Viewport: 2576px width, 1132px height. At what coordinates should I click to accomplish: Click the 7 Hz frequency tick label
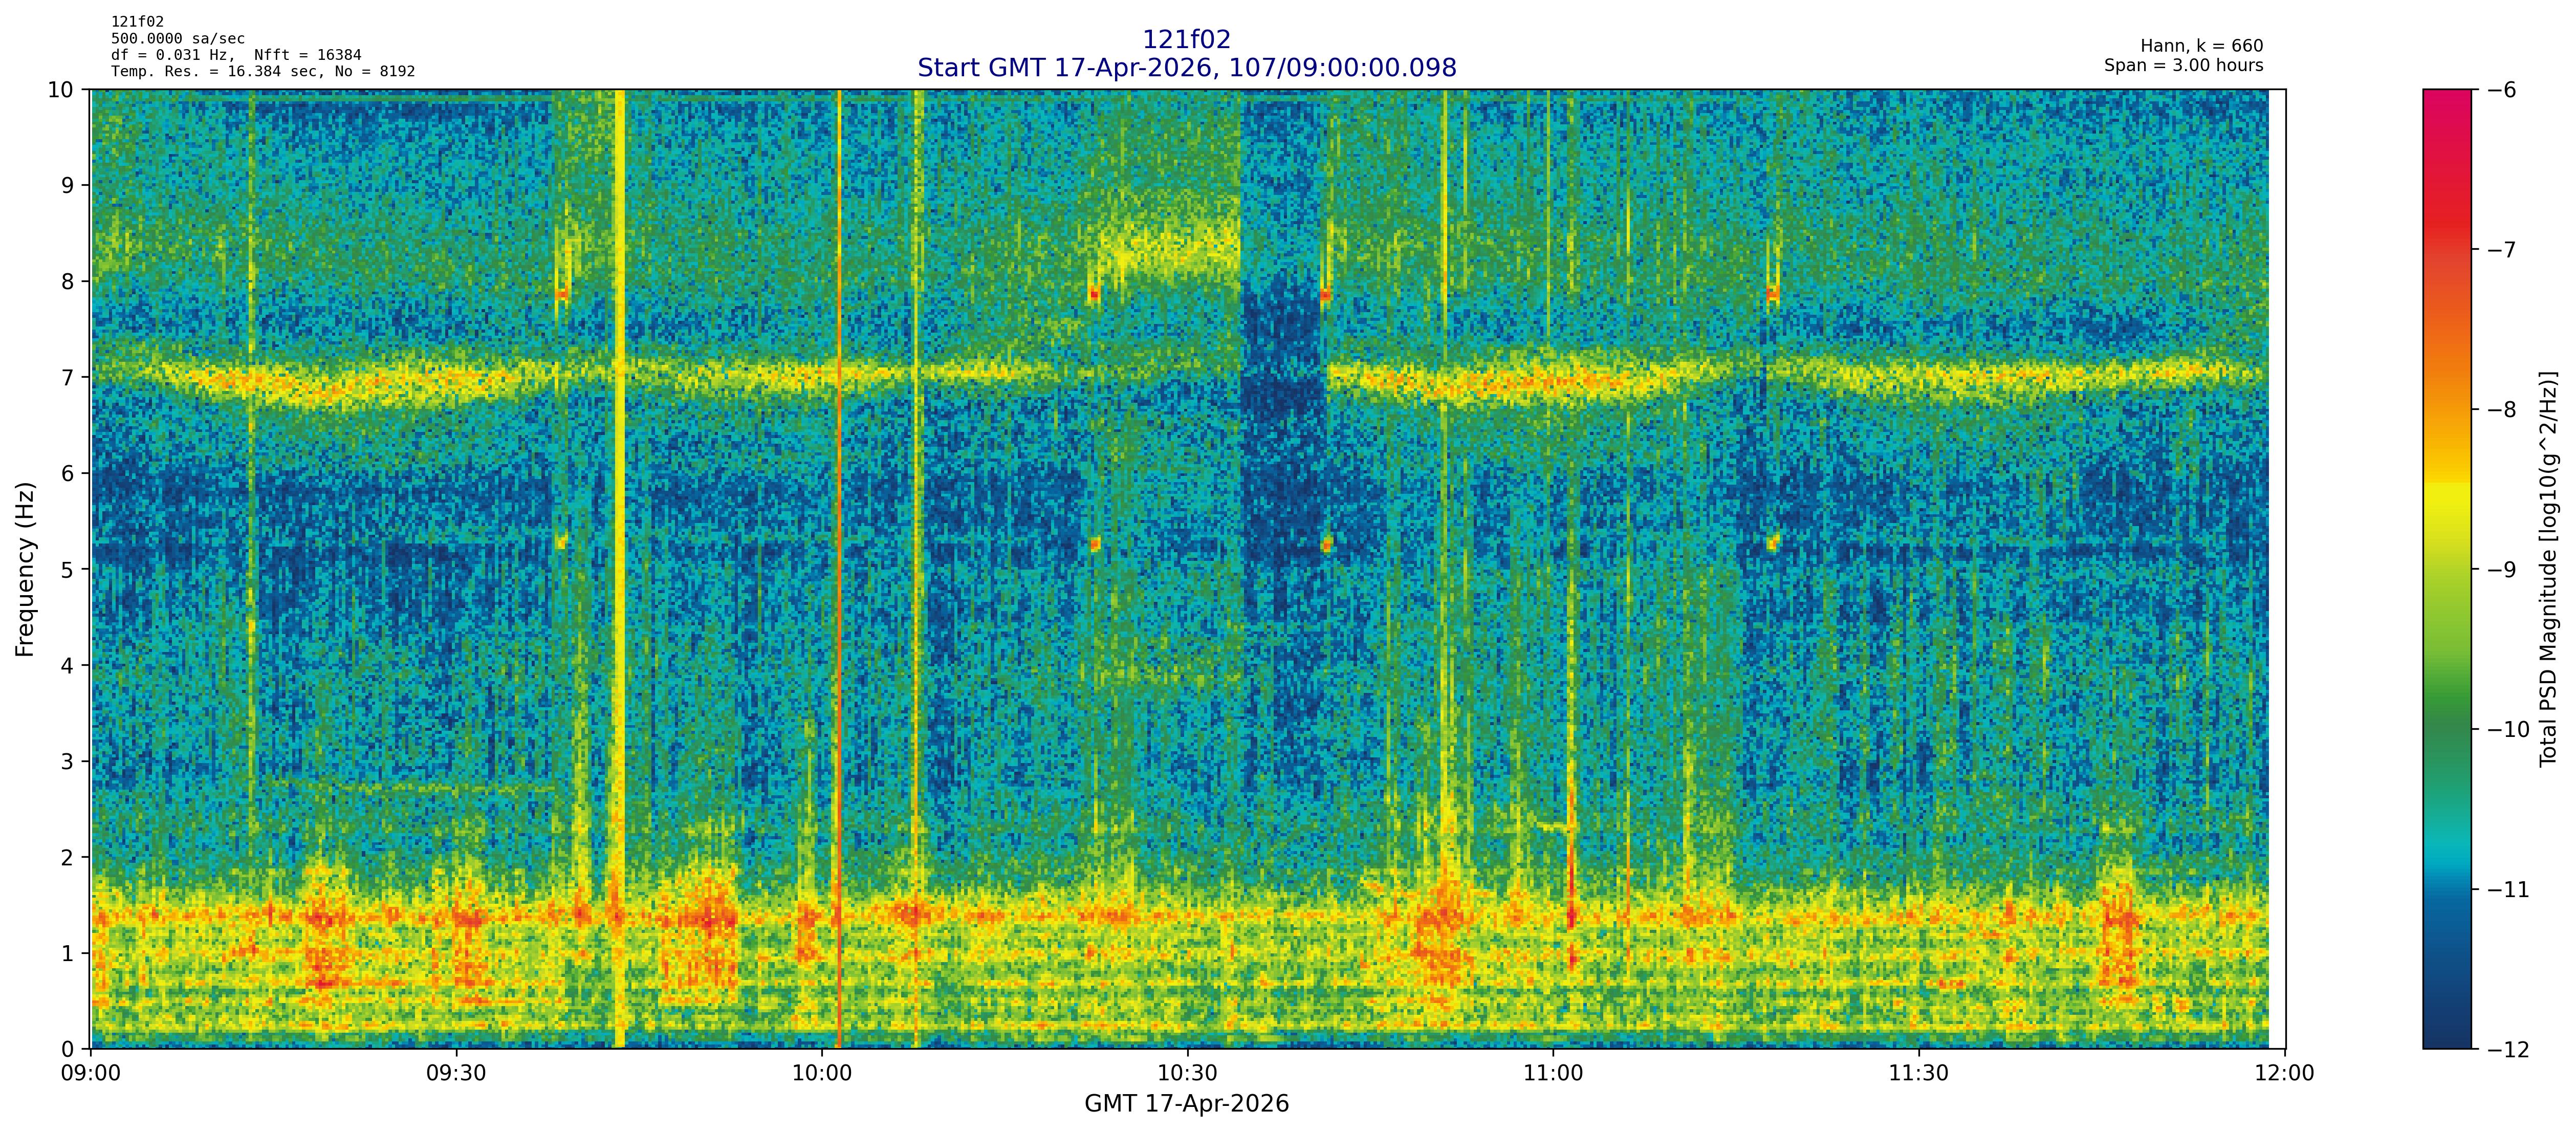(x=67, y=377)
